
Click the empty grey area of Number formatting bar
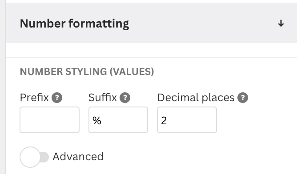203,23
